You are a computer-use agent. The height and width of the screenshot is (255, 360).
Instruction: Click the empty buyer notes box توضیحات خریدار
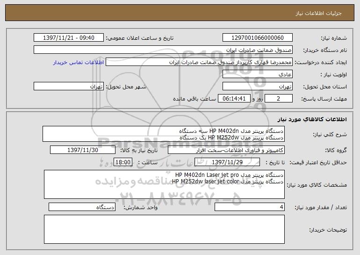pos(164,229)
